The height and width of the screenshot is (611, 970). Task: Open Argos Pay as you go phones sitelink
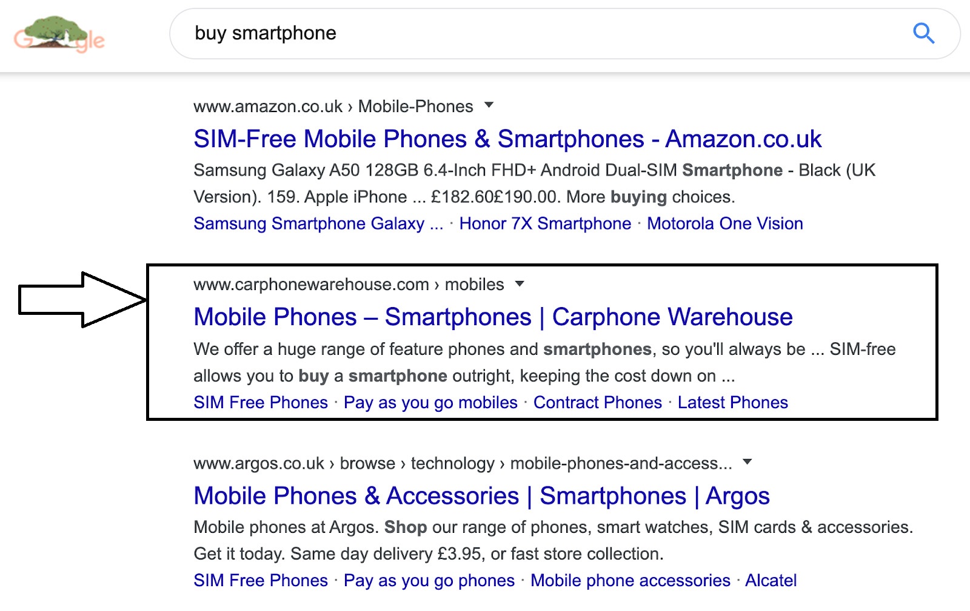pos(429,581)
